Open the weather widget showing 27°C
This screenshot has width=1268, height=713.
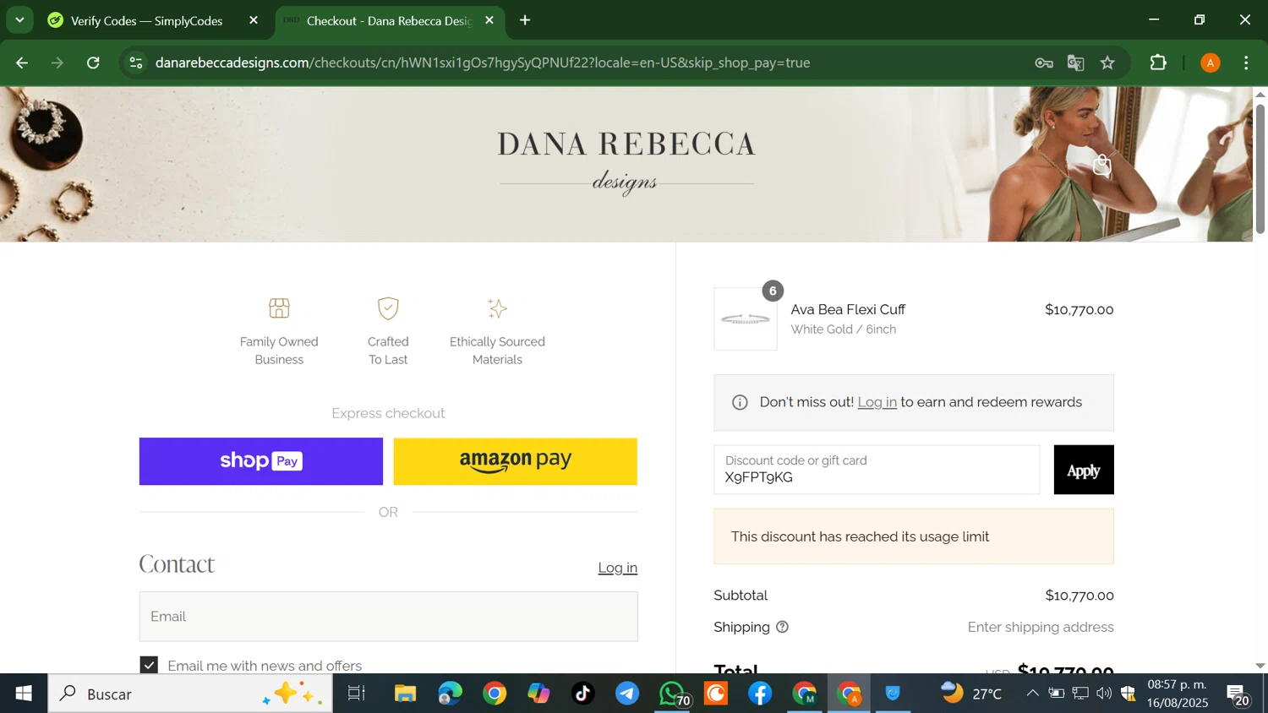click(971, 694)
